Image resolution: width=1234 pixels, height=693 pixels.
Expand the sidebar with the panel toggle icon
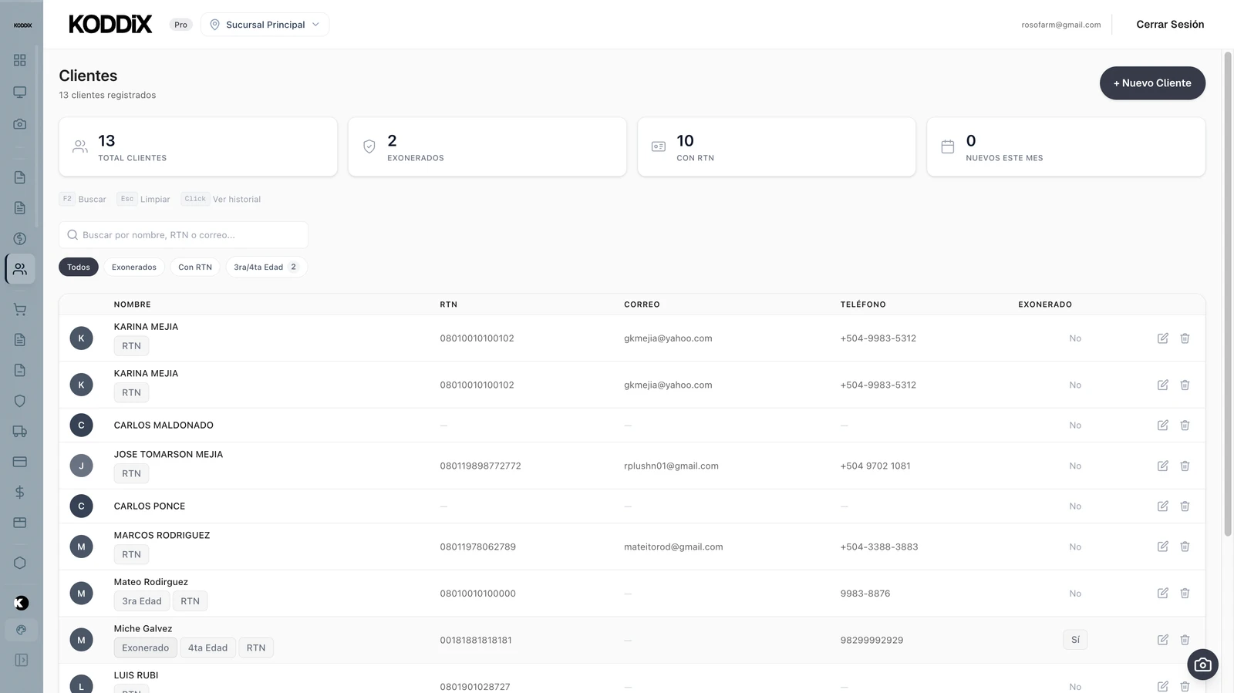click(x=21, y=660)
